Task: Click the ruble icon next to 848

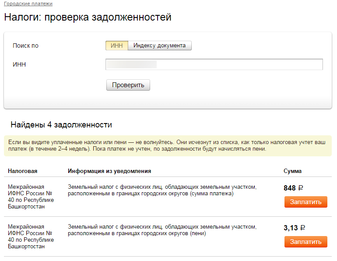Action: [301, 188]
